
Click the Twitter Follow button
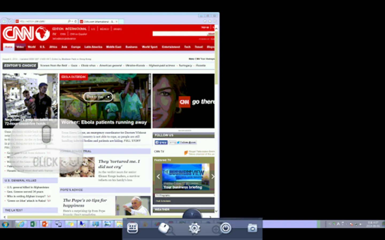pos(186,142)
